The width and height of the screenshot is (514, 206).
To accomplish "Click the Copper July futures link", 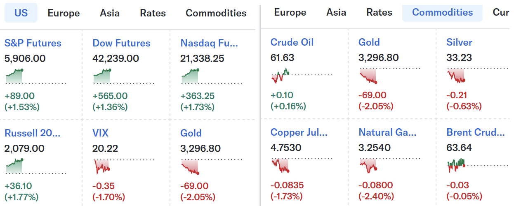I will coord(299,132).
